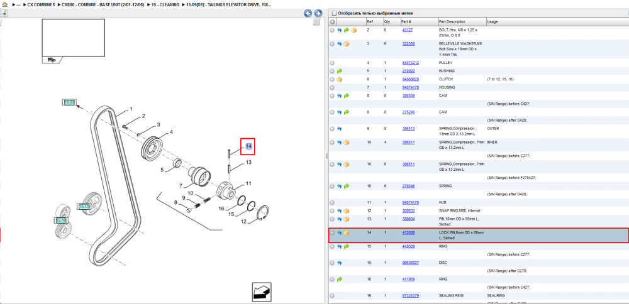The image size is (629, 304).
Task: Expand the Pulley row plus button
Action: [332, 63]
